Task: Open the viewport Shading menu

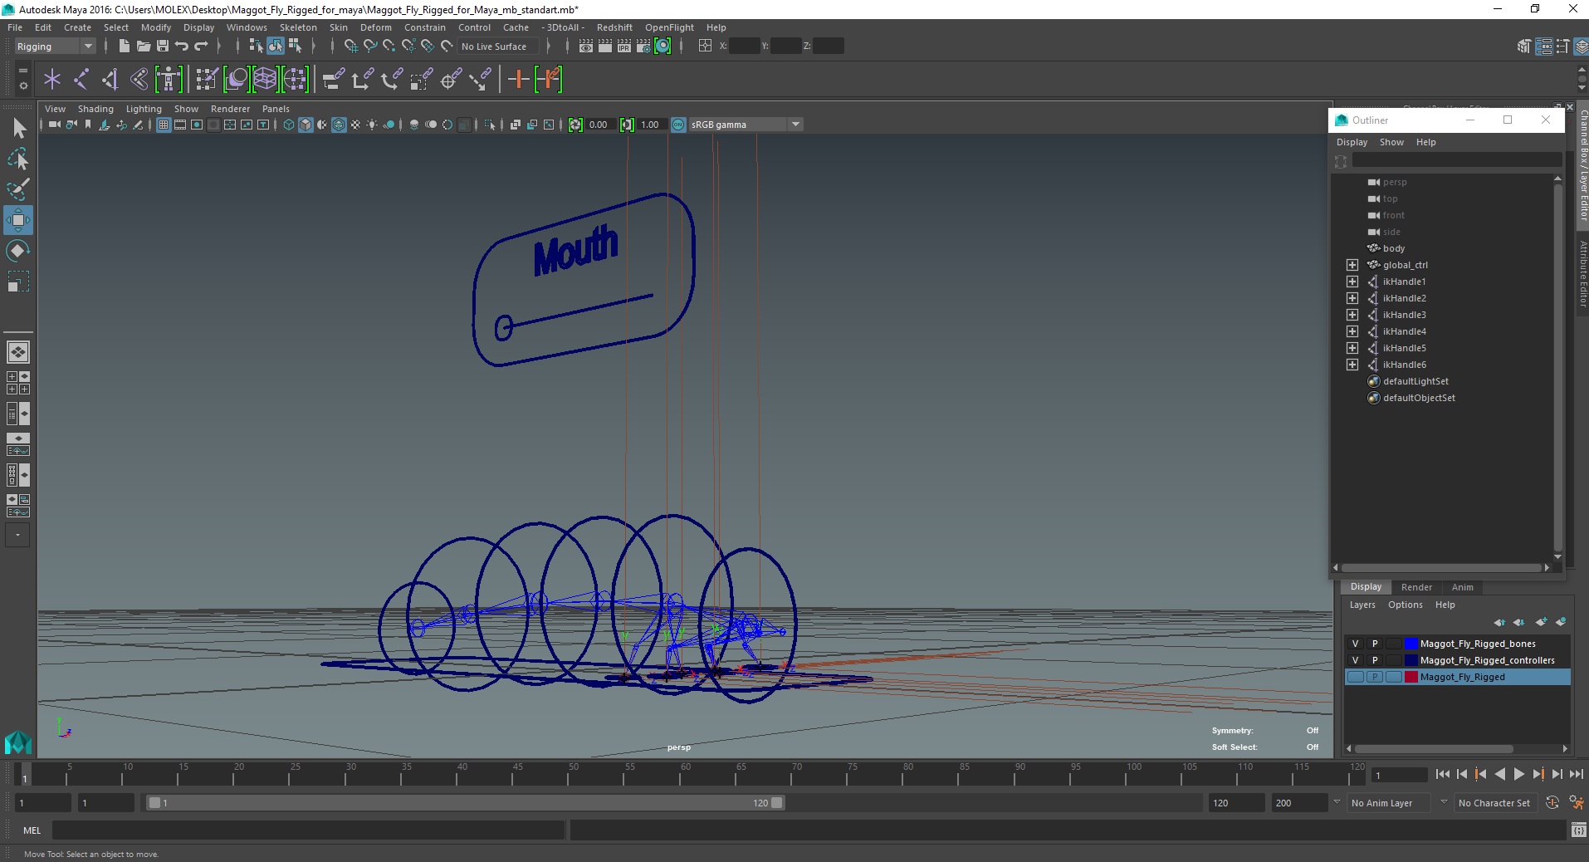Action: 95,109
